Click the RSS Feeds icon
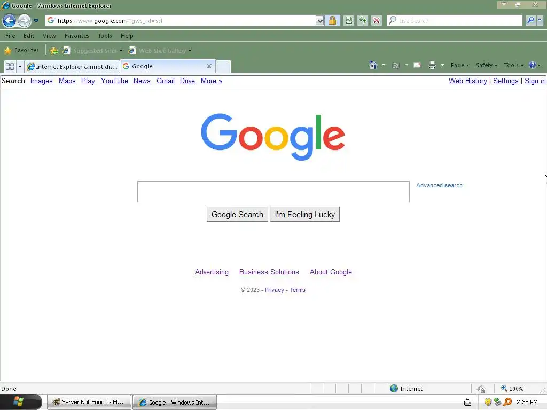Viewport: 547px width, 410px height. pyautogui.click(x=396, y=65)
